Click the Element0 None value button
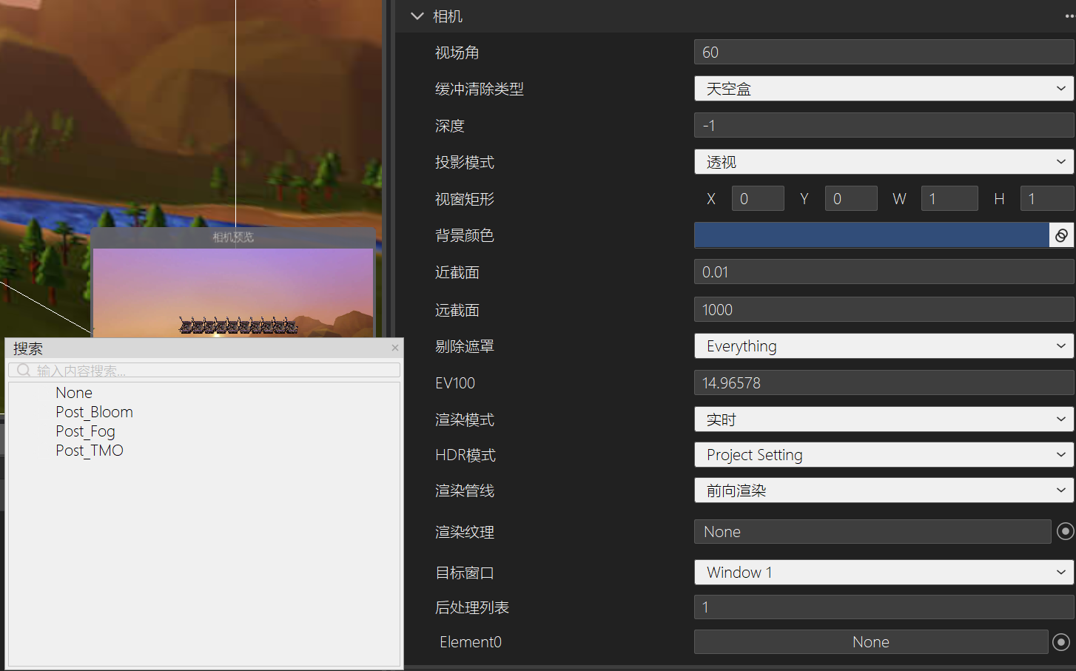The image size is (1076, 671). point(870,642)
